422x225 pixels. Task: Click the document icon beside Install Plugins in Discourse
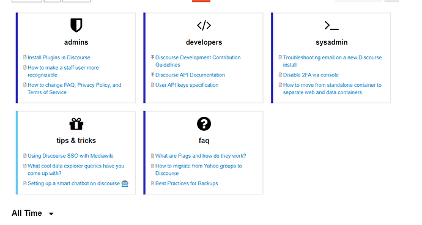(24, 57)
